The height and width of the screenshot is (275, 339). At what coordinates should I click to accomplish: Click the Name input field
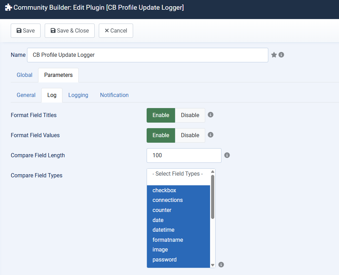[x=148, y=55]
